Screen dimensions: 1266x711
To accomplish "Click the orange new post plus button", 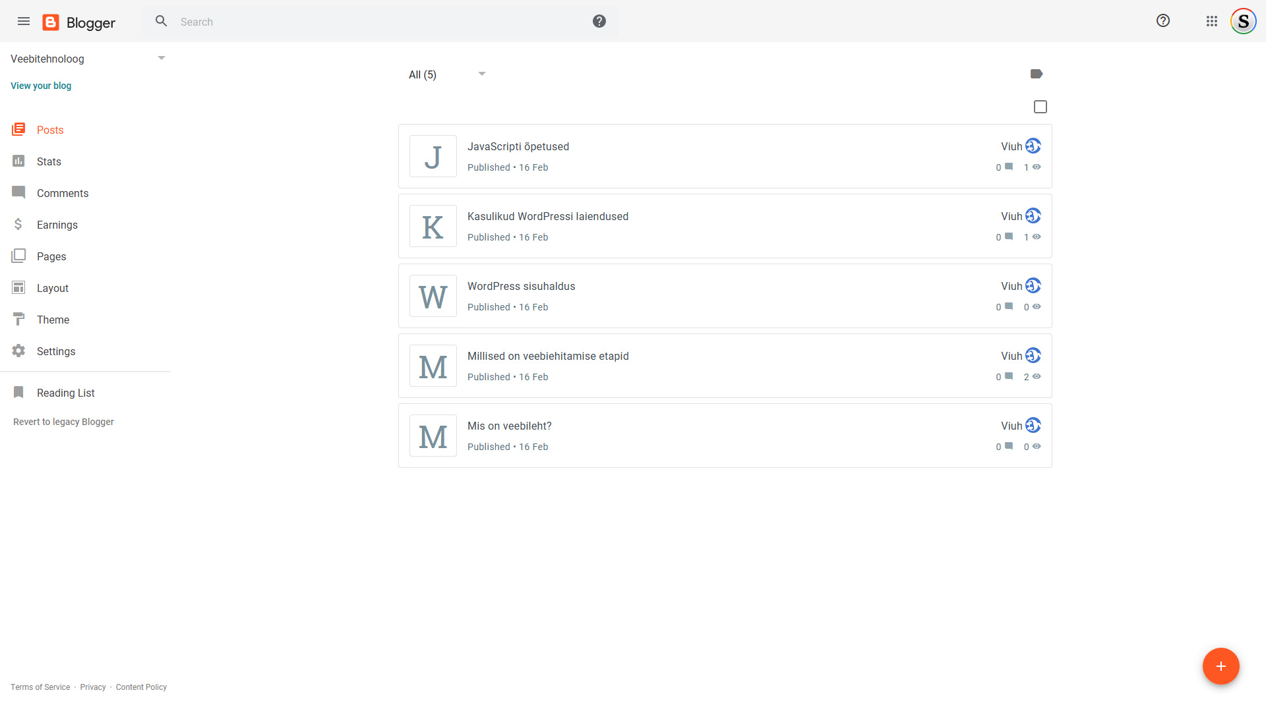I will coord(1221,666).
